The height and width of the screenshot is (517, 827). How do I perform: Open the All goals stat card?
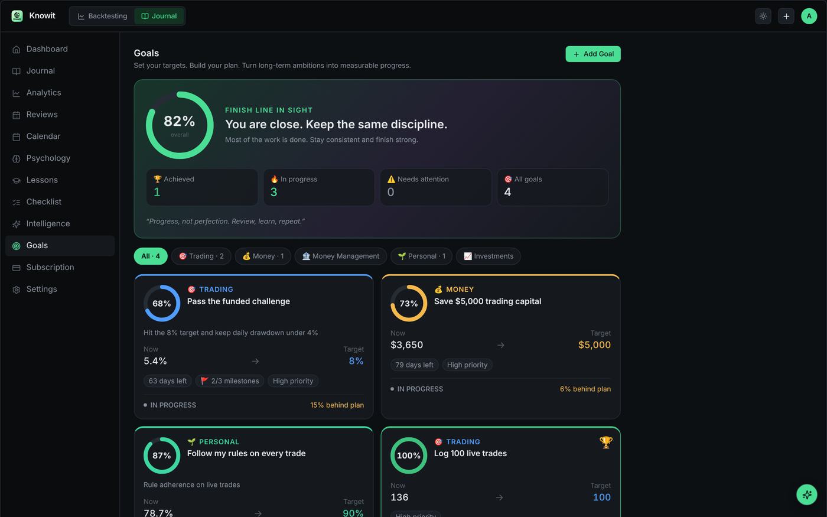click(553, 187)
